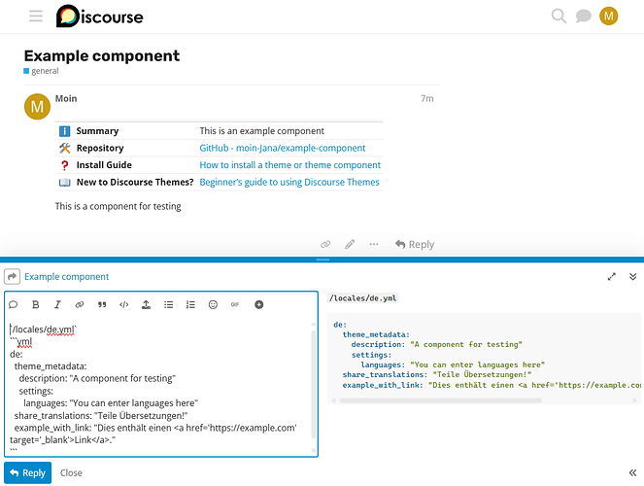Submit with blue Reply button

(x=27, y=472)
